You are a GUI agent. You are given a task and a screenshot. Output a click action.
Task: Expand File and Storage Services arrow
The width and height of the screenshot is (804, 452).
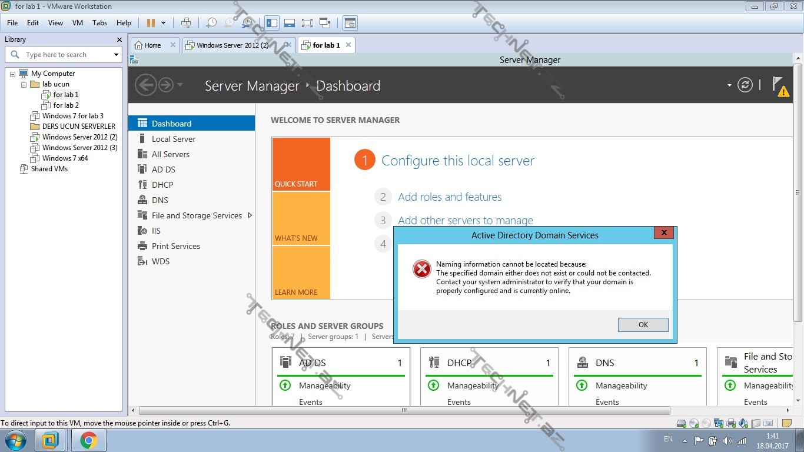[250, 215]
